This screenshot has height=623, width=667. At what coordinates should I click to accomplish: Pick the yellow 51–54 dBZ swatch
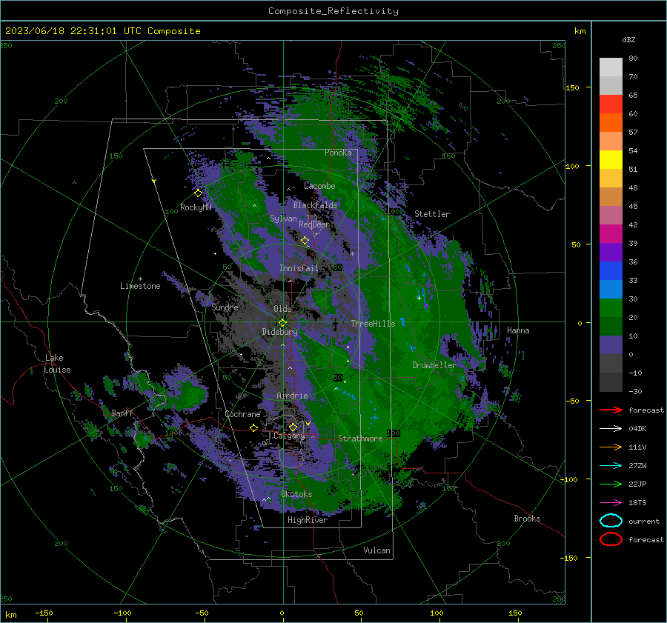tap(611, 160)
